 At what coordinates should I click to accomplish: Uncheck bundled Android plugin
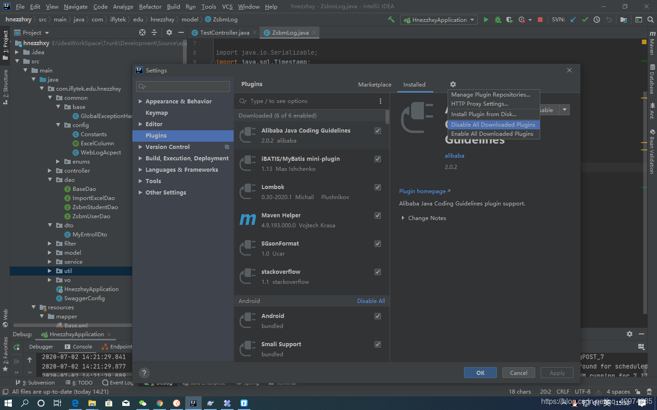tap(378, 316)
